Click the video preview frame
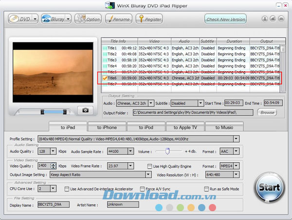Viewport: 292px width, 220px height. coord(53,72)
